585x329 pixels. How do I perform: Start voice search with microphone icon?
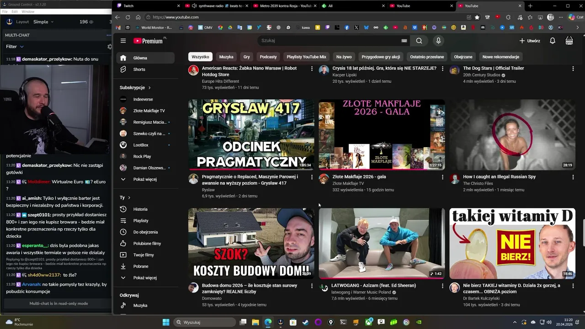coord(438,41)
